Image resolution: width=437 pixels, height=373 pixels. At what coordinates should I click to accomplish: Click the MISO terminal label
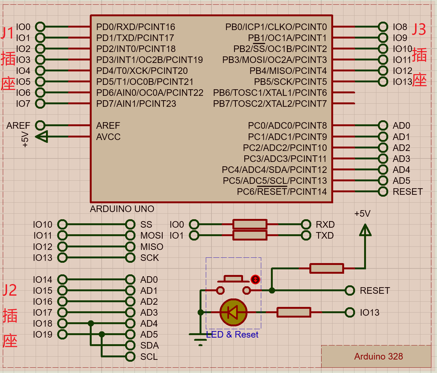click(152, 247)
